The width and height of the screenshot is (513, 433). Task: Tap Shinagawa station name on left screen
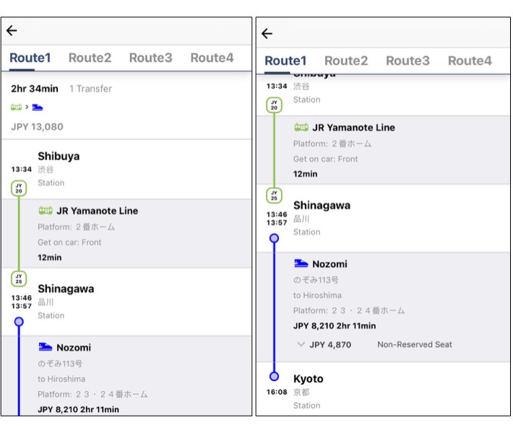66,289
